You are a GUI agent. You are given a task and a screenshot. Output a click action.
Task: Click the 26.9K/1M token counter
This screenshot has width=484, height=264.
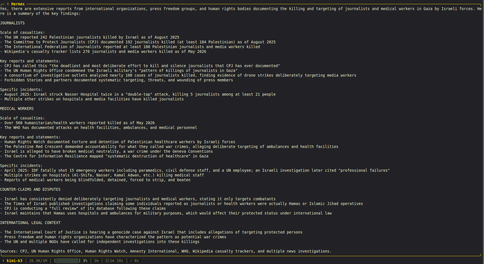coord(38,261)
